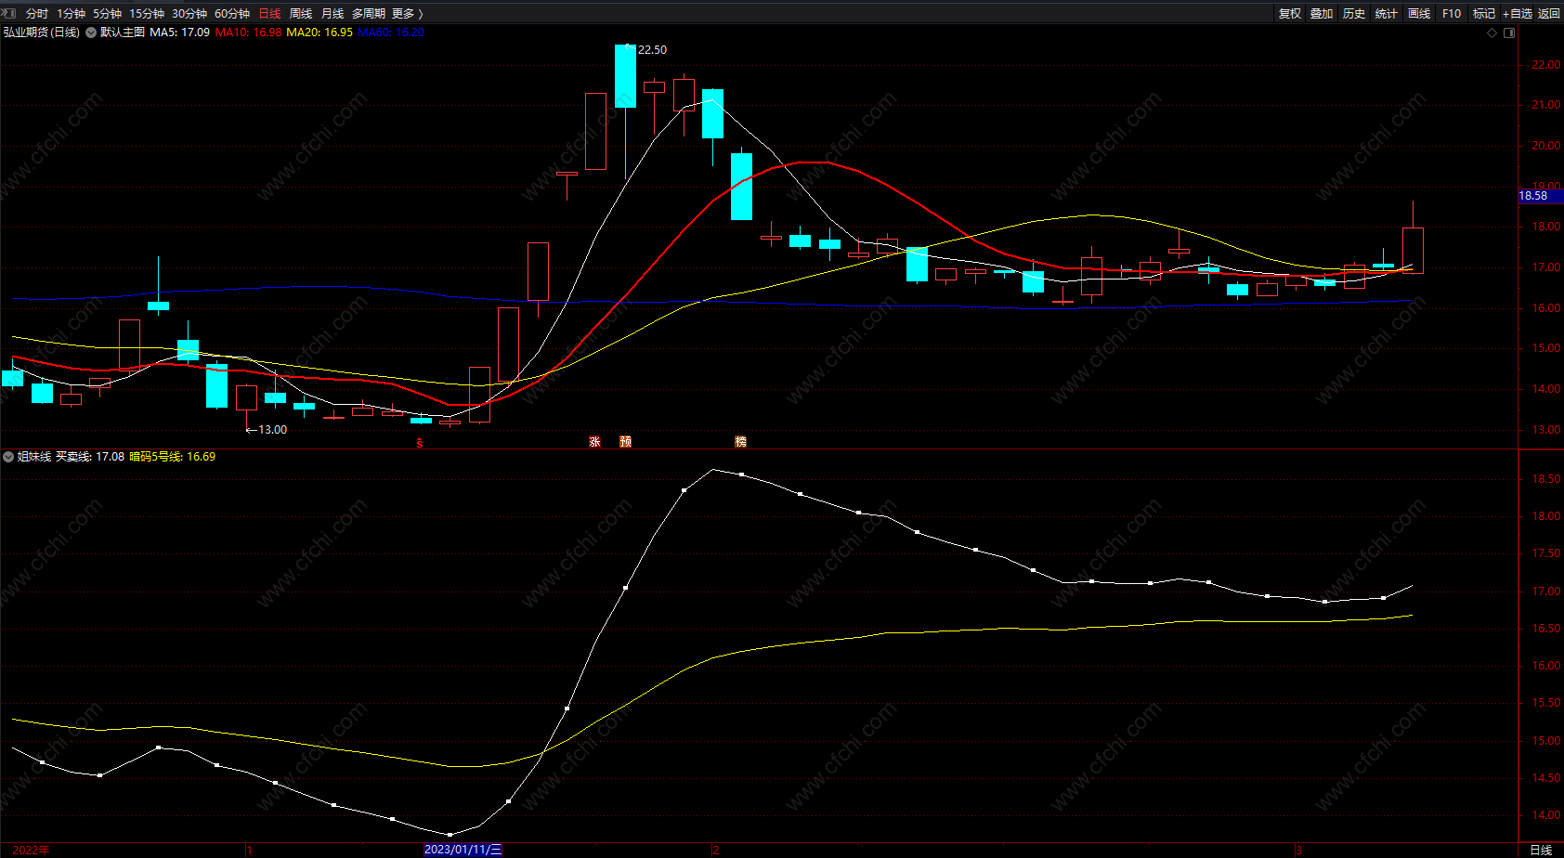Image resolution: width=1564 pixels, height=858 pixels.
Task: Click the collapse-panel icon left of 分时
Action: [9, 13]
